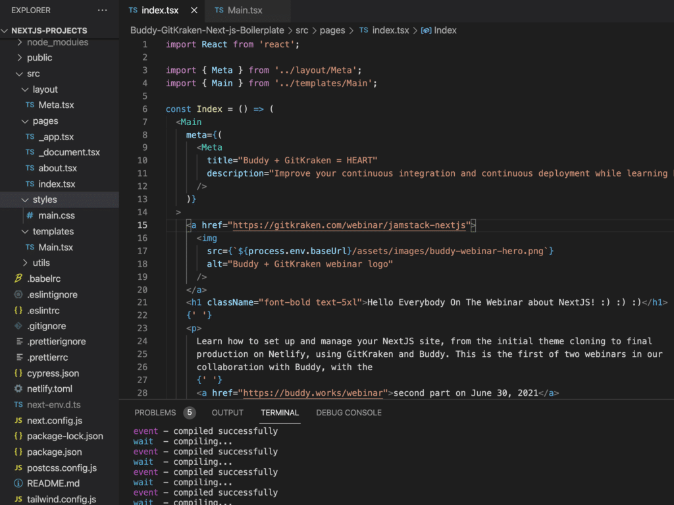The width and height of the screenshot is (674, 505).
Task: Click the README.md info icon
Action: click(18, 484)
